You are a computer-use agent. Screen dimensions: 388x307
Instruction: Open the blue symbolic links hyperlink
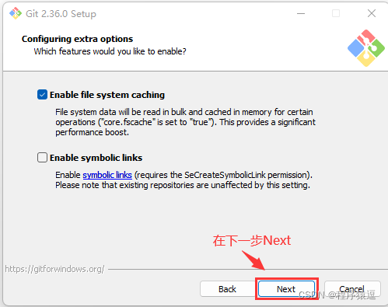107,175
